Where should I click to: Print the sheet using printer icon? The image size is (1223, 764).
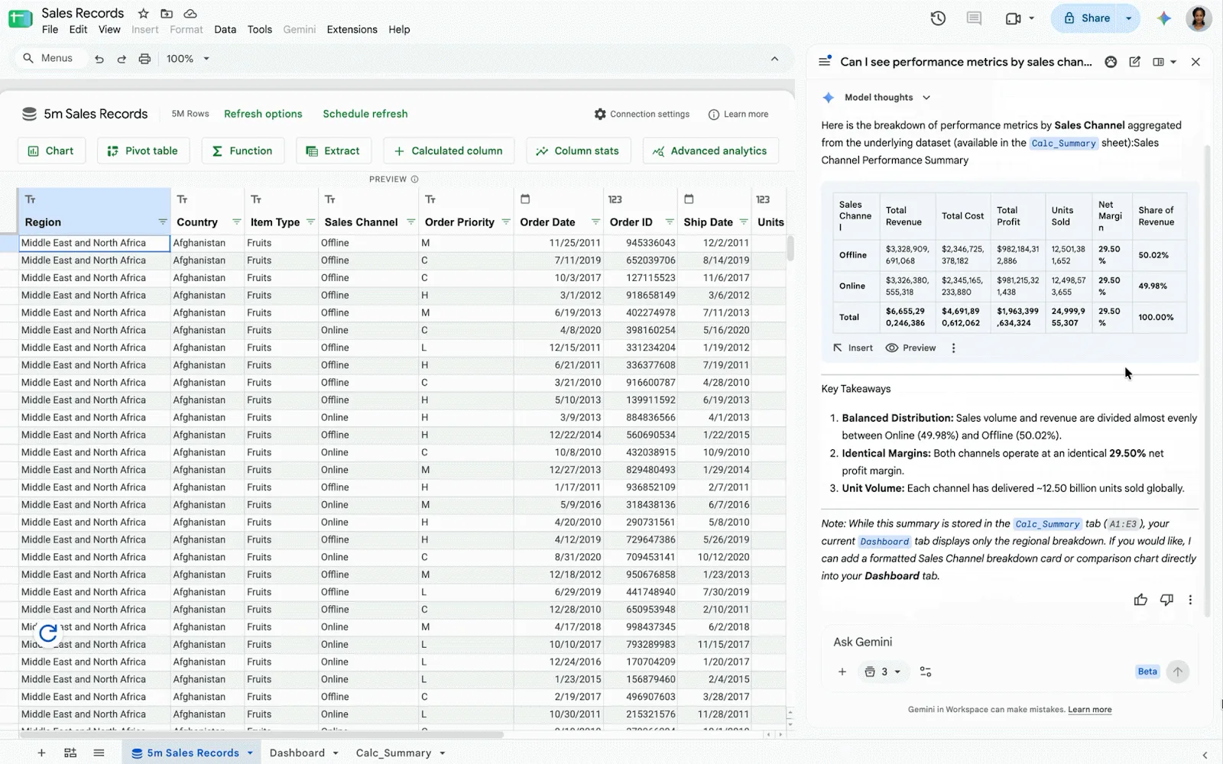coord(144,59)
